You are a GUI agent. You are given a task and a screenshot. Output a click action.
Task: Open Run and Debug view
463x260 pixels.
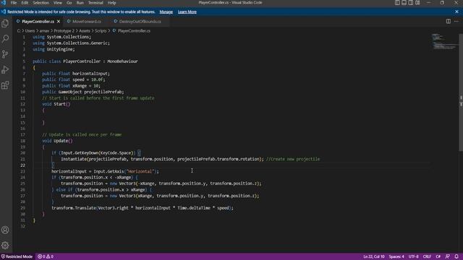coord(5,70)
